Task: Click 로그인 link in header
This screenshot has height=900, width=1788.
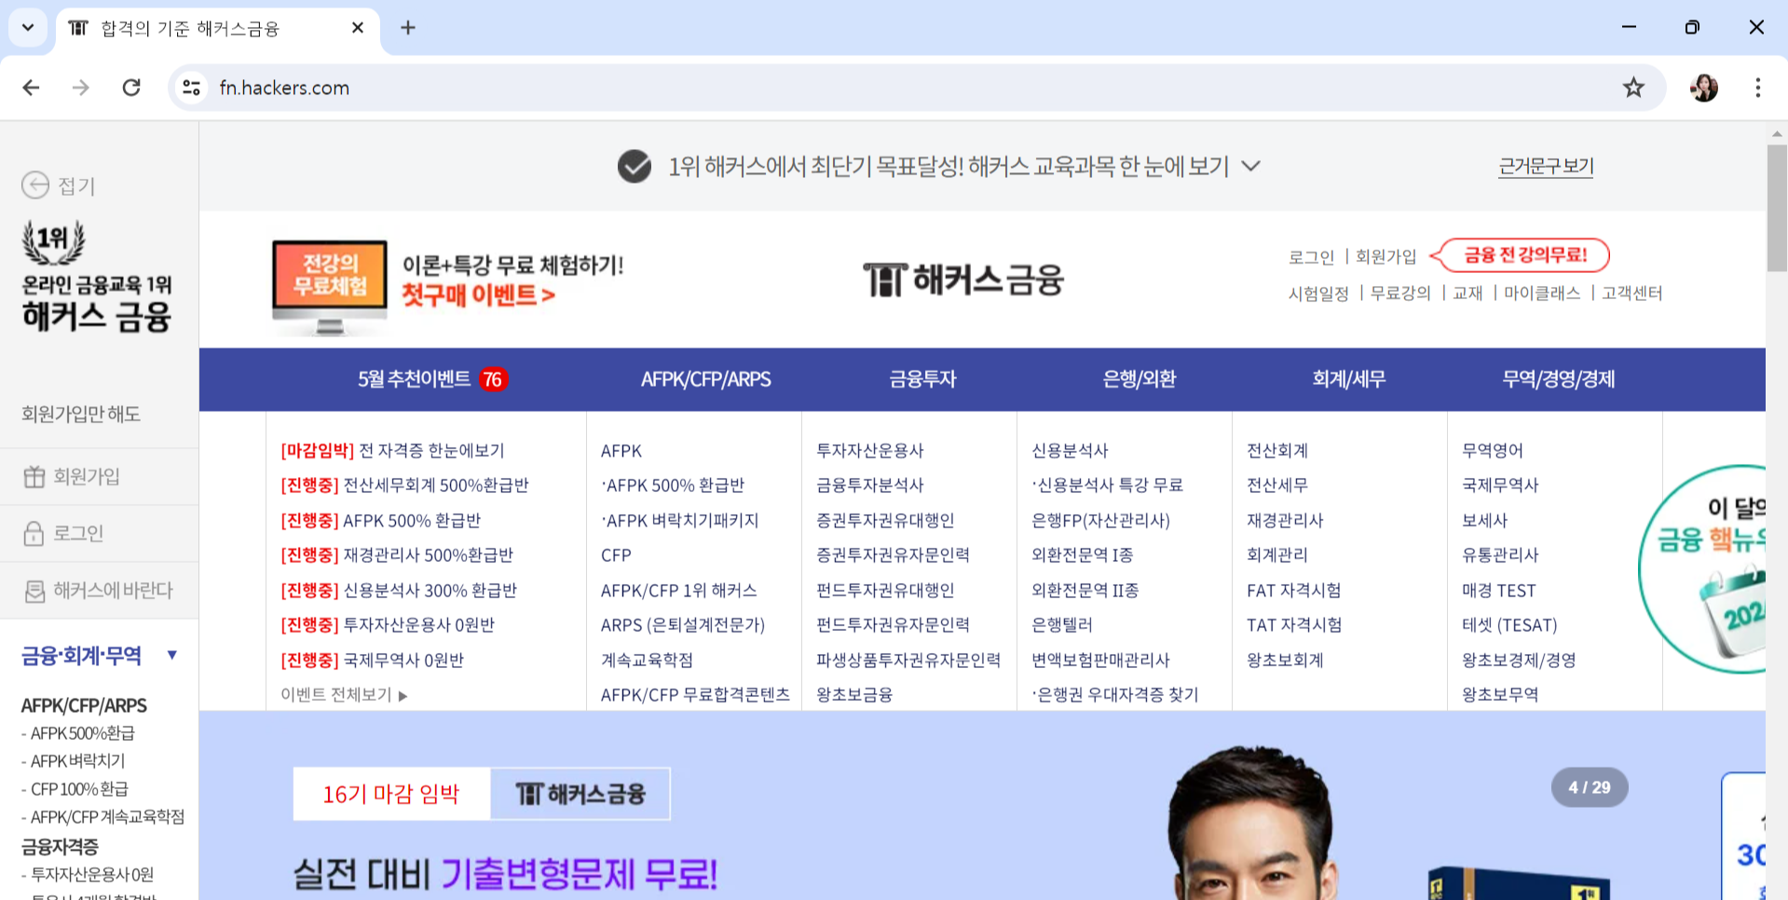Action: [x=1311, y=256]
